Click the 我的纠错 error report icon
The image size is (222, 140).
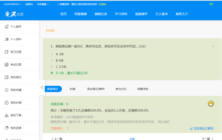[7, 103]
